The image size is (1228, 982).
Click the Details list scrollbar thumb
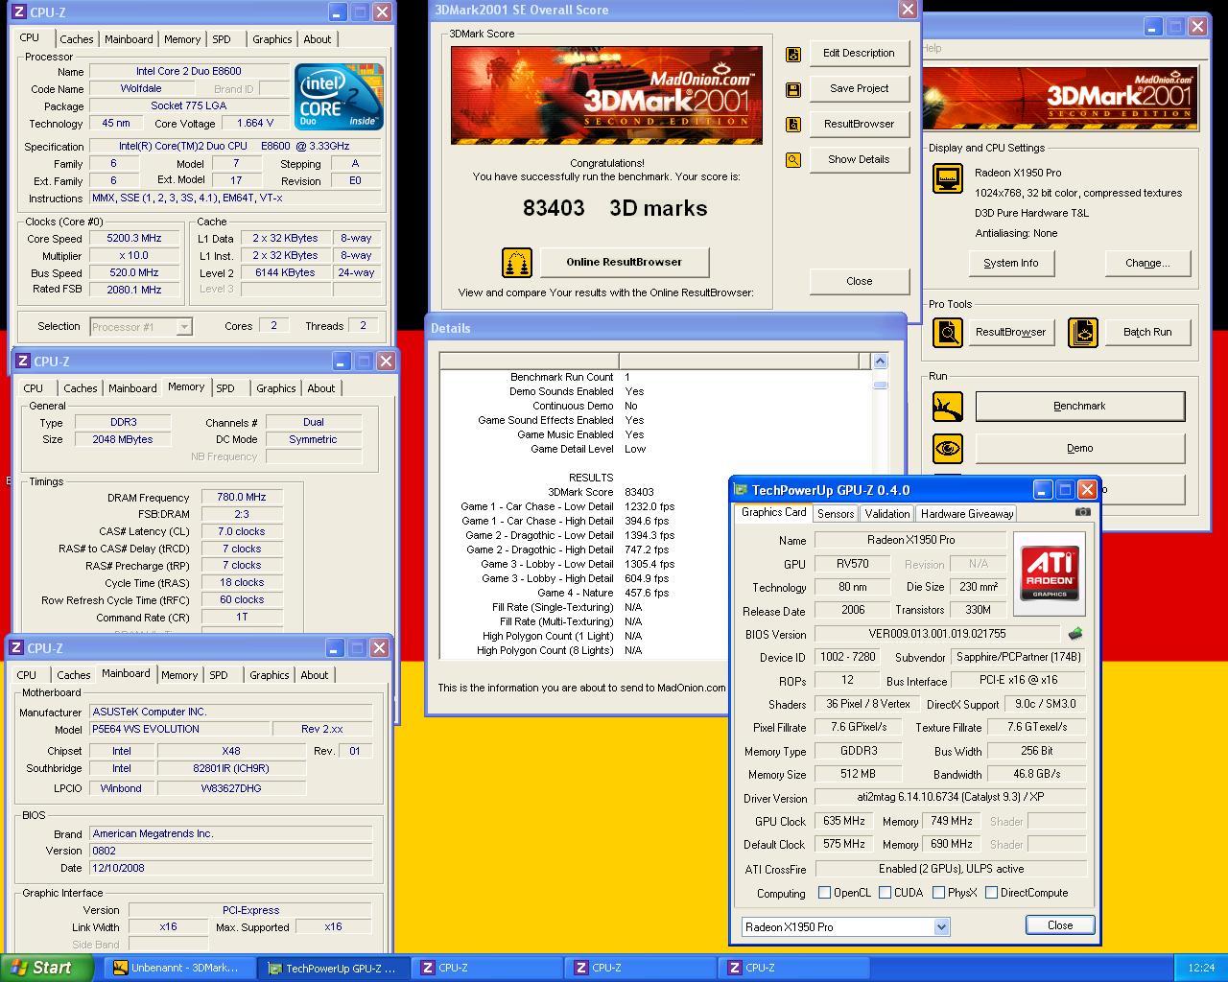[x=880, y=386]
